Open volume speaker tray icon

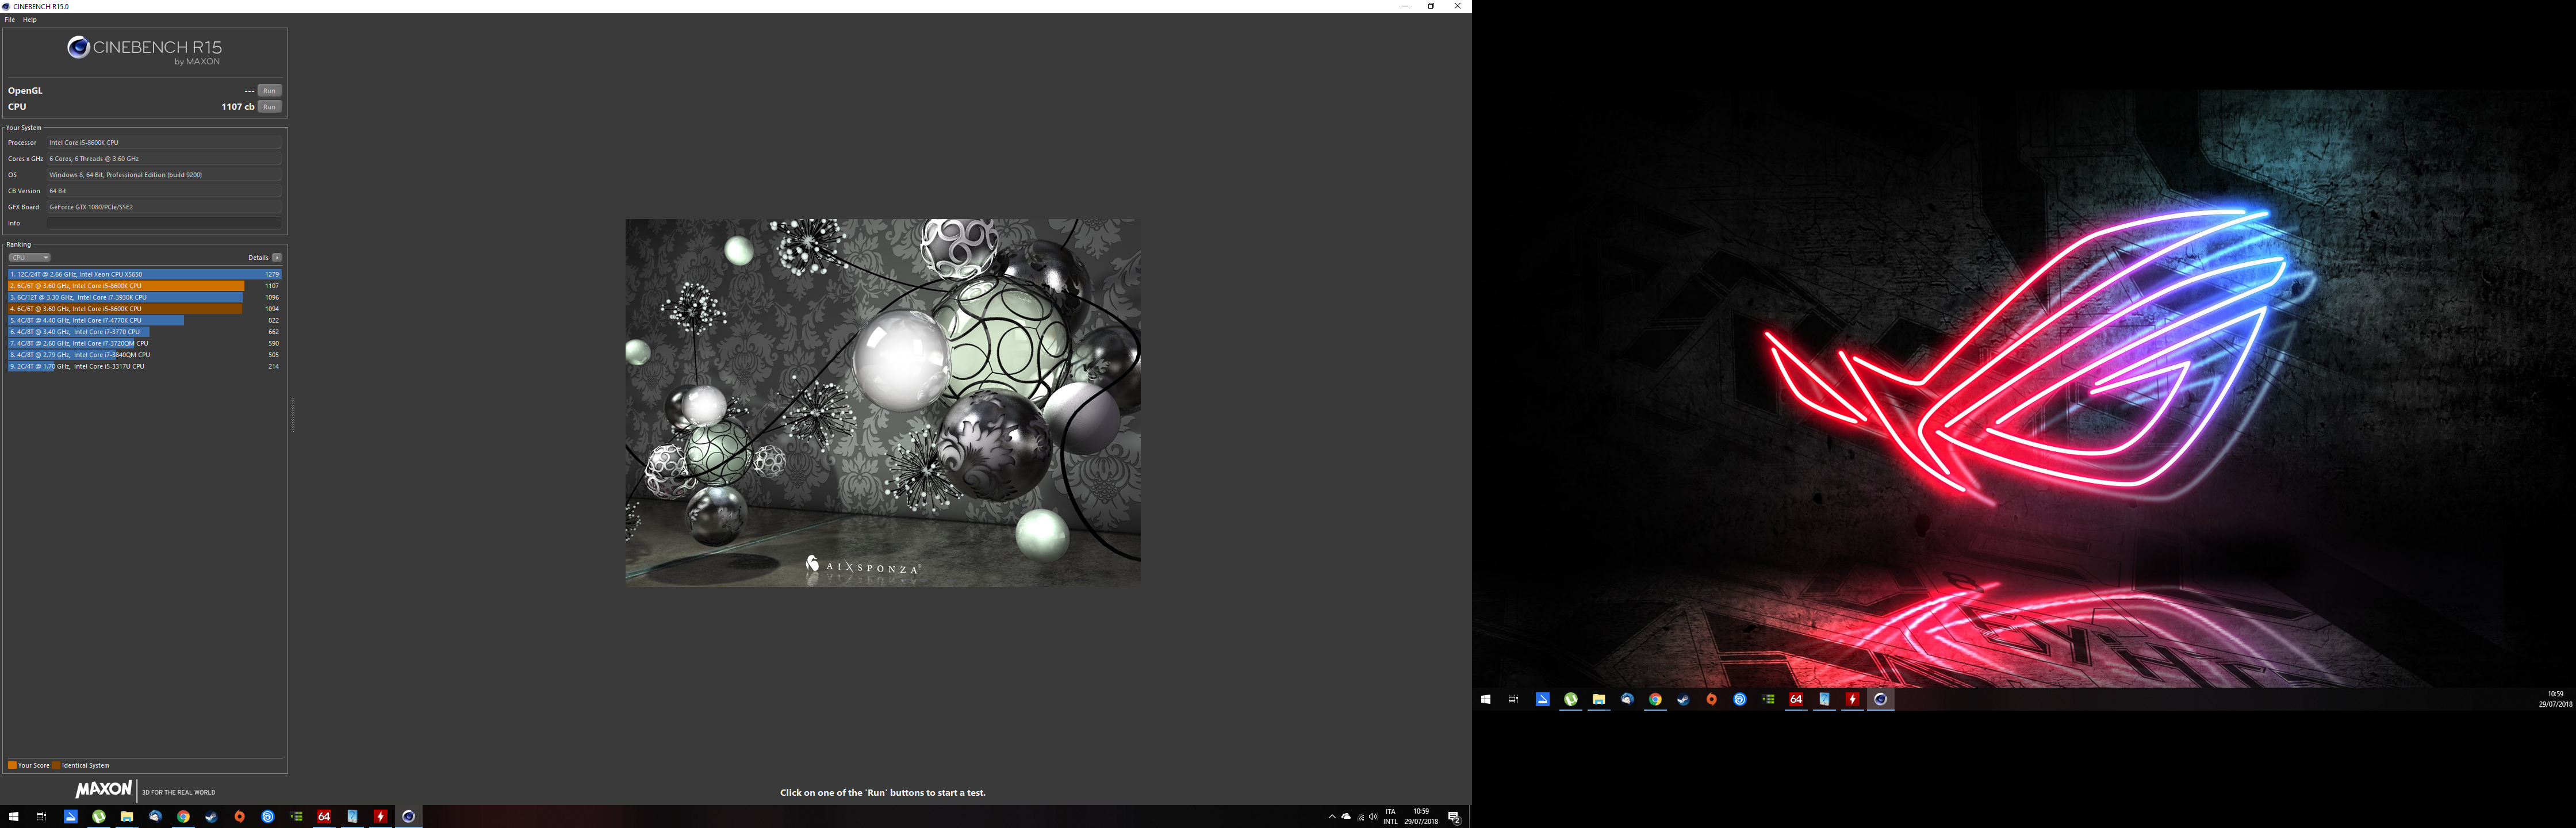pyautogui.click(x=1373, y=817)
